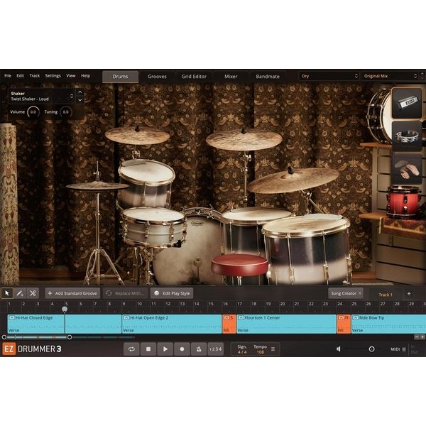
Task: Click the snare drum in the kit
Action: pos(153,227)
